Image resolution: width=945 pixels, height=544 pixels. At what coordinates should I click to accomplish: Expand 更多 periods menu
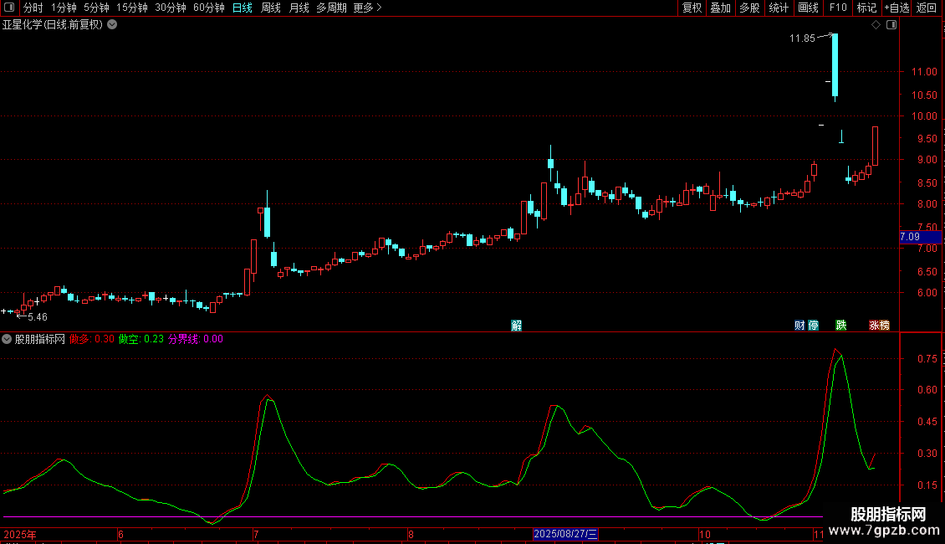[367, 8]
